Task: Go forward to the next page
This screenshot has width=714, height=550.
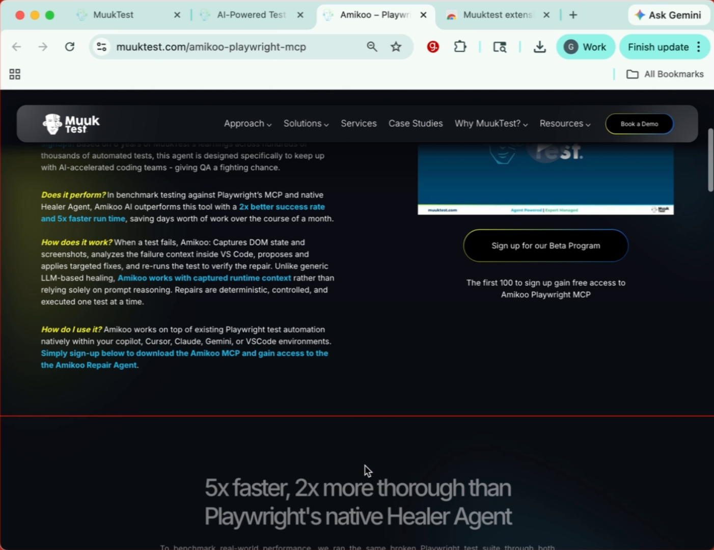Action: point(43,47)
